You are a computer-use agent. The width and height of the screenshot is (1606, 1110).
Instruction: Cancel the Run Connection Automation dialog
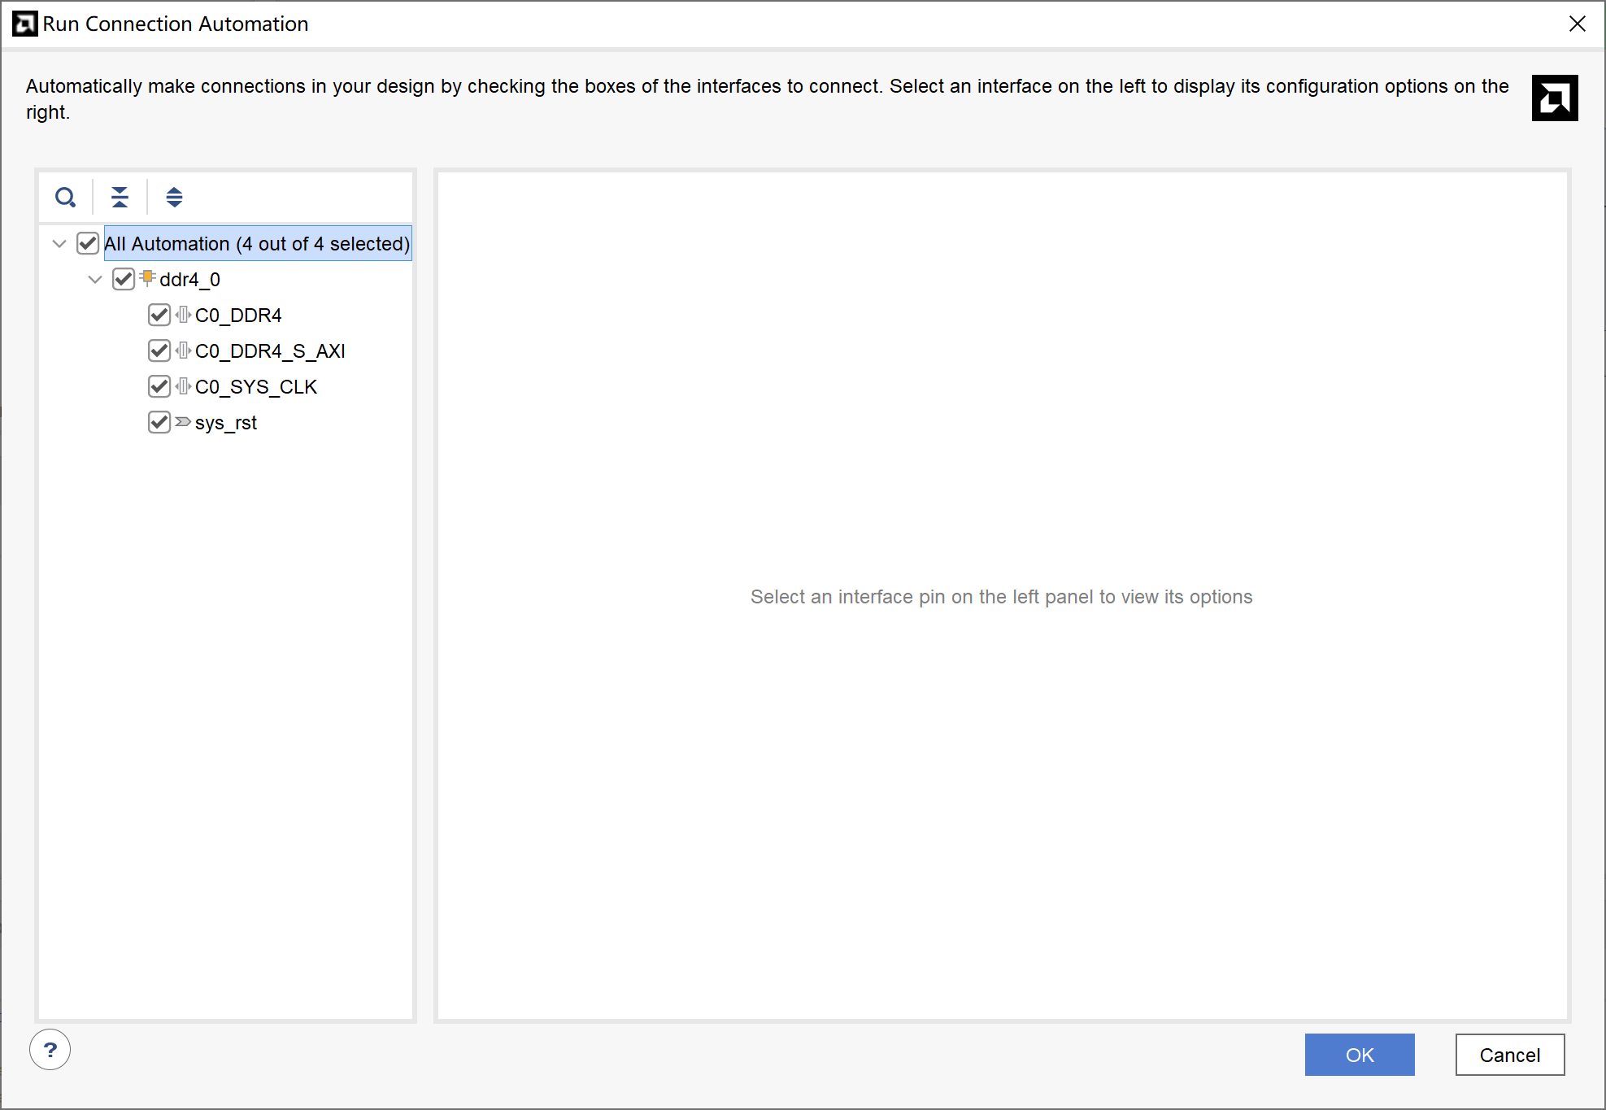[1510, 1055]
